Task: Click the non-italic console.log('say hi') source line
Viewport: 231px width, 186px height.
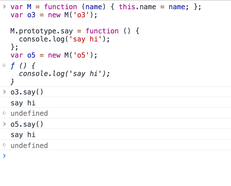Action: pos(65,39)
